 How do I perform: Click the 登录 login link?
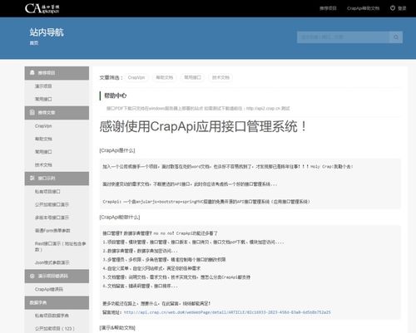coord(402,8)
